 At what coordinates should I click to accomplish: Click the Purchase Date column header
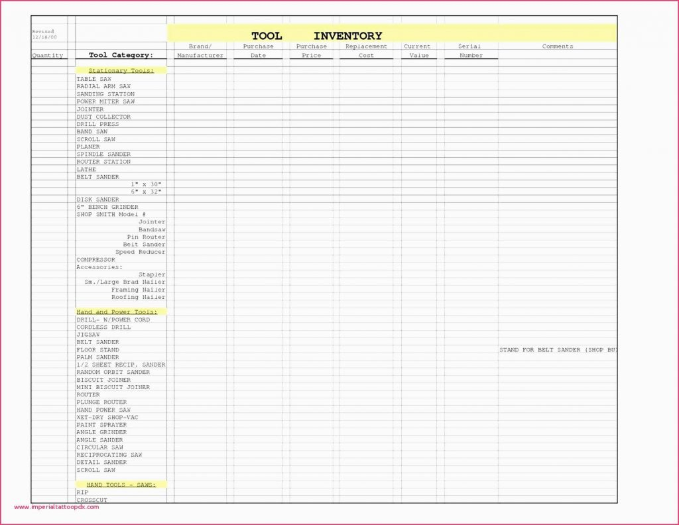coord(258,50)
